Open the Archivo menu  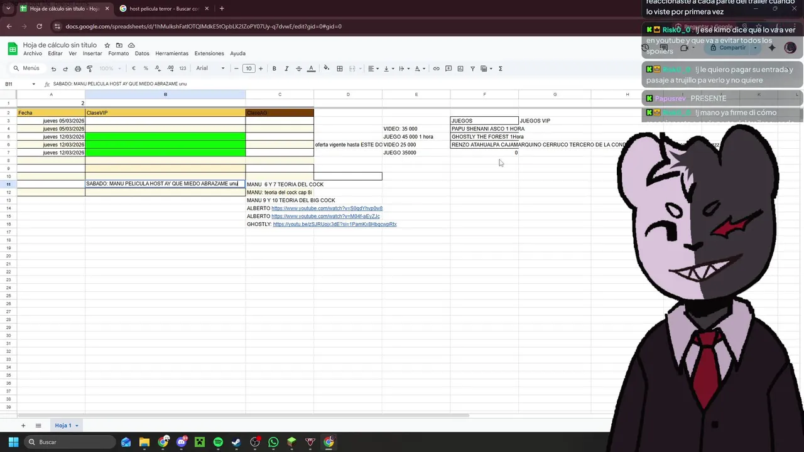[x=33, y=53]
